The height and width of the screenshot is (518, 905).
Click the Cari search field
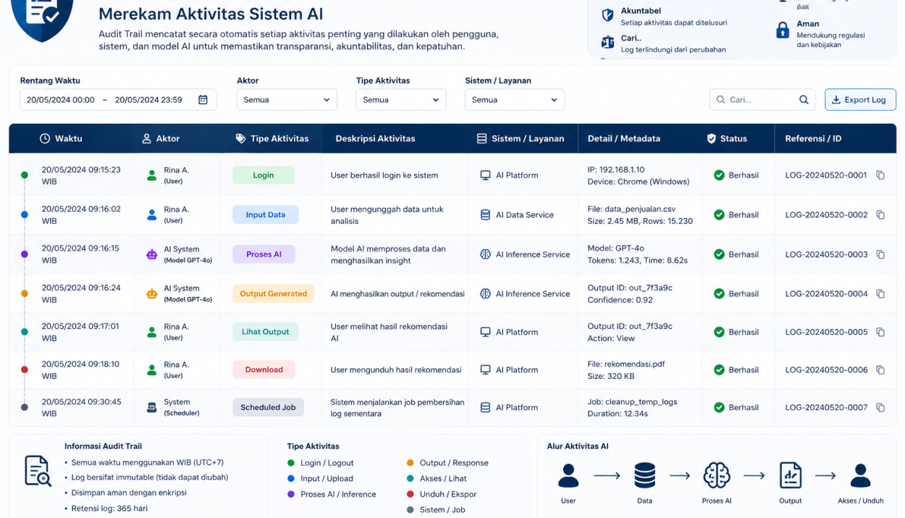[x=762, y=100]
